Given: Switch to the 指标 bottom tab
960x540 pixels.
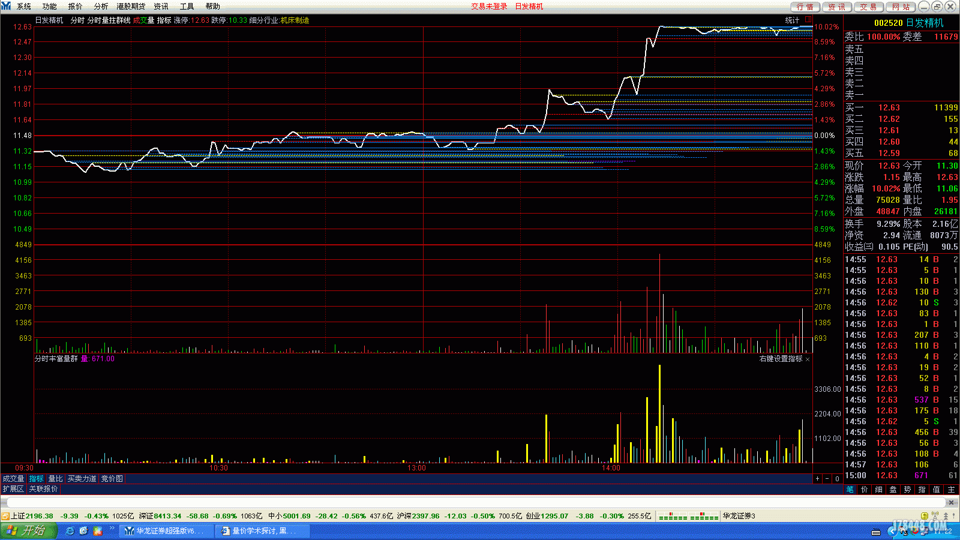Looking at the screenshot, I should point(37,479).
